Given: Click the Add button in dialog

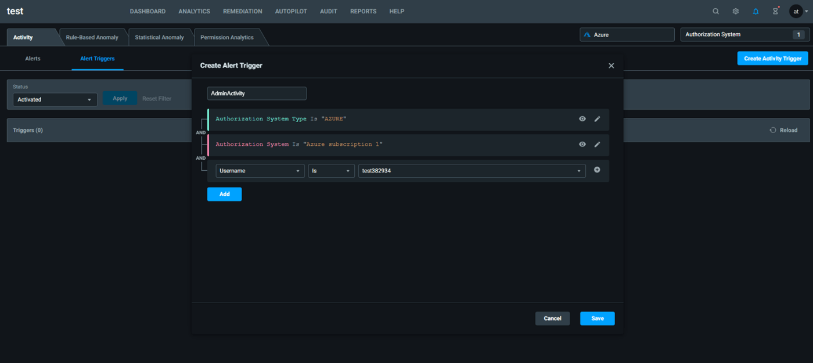Looking at the screenshot, I should point(224,194).
